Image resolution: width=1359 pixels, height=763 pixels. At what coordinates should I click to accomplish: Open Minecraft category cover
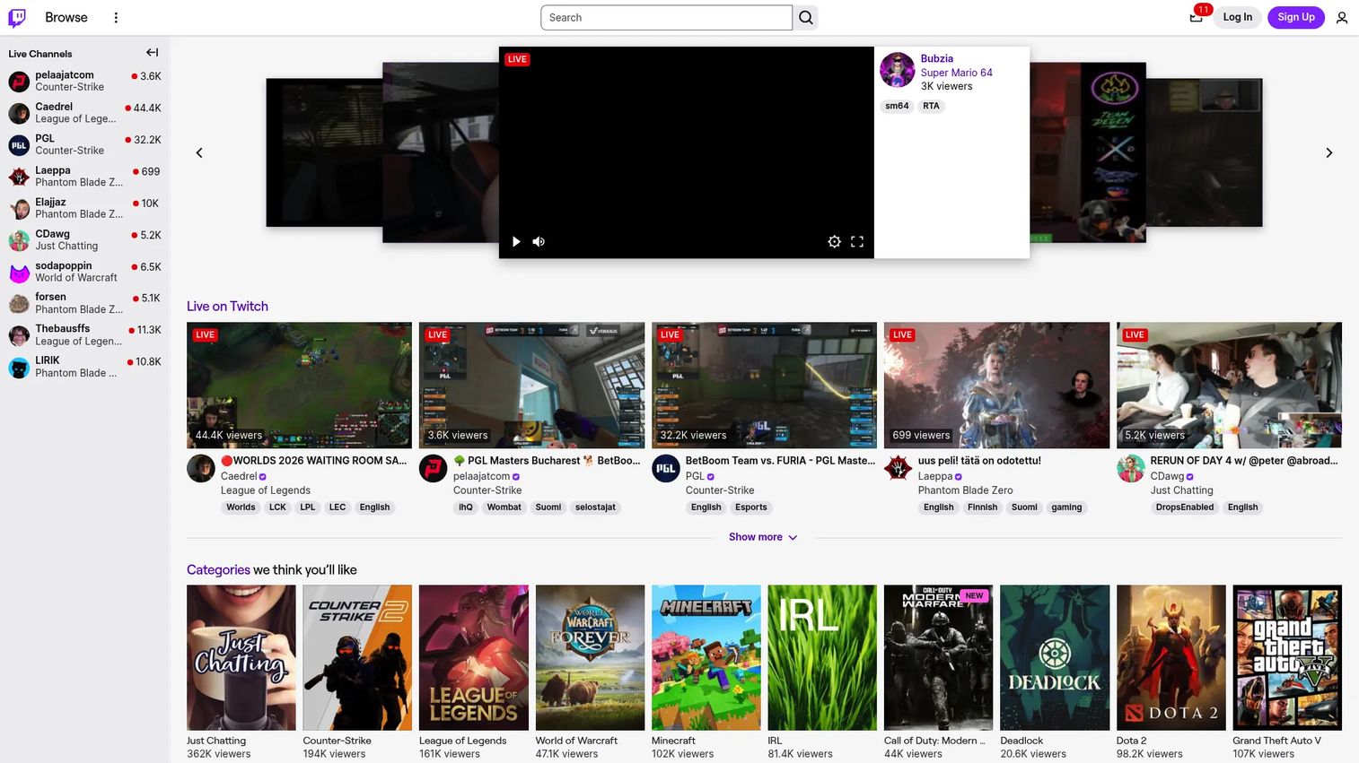pos(706,657)
